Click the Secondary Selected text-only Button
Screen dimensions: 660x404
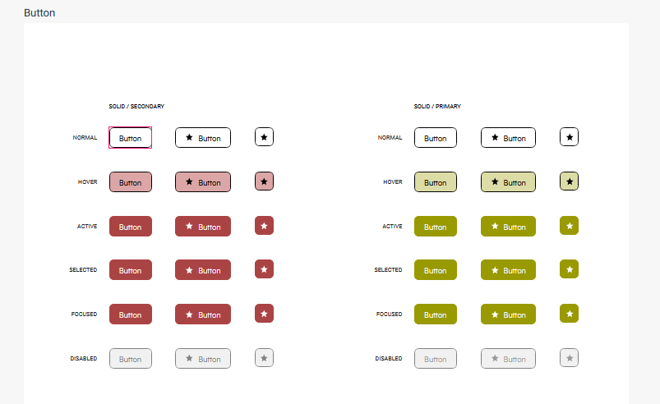(130, 270)
